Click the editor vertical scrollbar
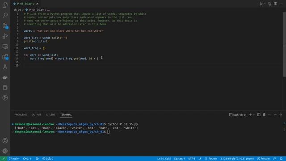This screenshot has width=286, height=161. pos(284,45)
